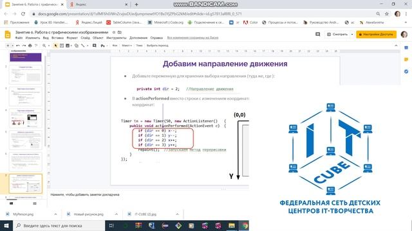412x231 pixels.
Task: Open the insert image dropdown arrow
Action: pyautogui.click(x=71, y=46)
